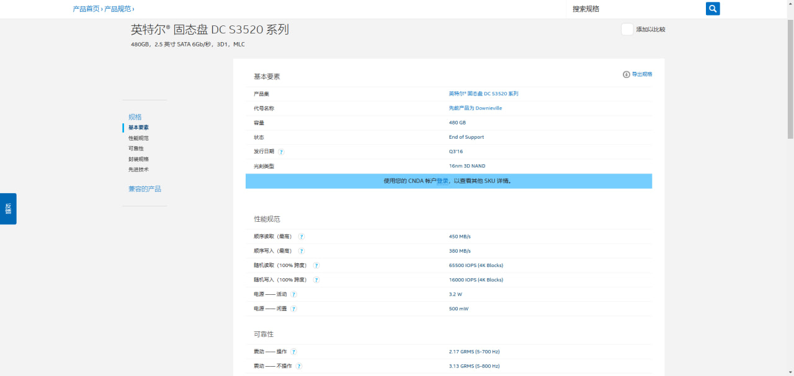Open the 先前产品为 Downieville link
Viewport: 794px width, 376px height.
(x=475, y=108)
